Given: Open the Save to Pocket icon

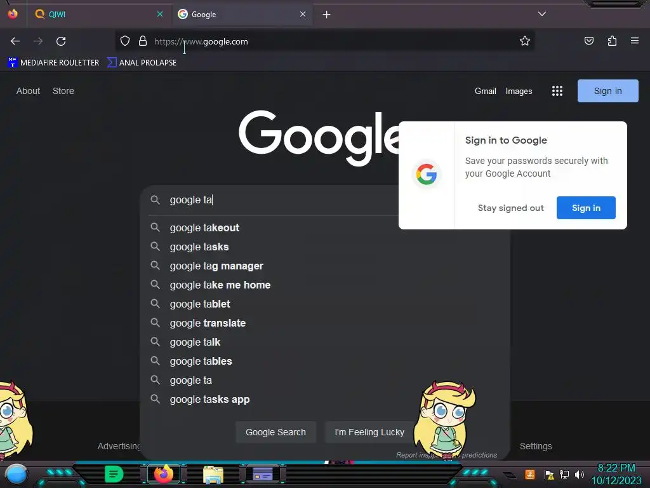Looking at the screenshot, I should [588, 41].
